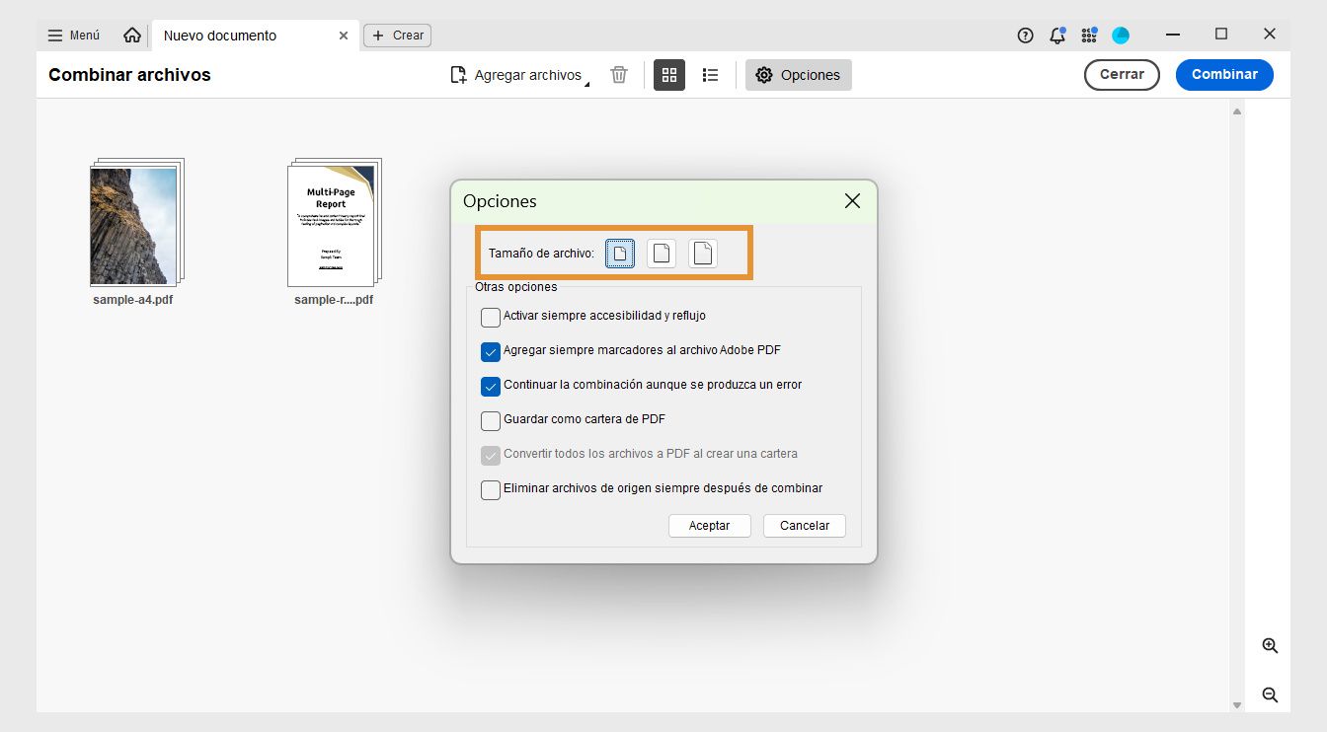The width and height of the screenshot is (1327, 732).
Task: Delete files using the trash icon
Action: (x=619, y=74)
